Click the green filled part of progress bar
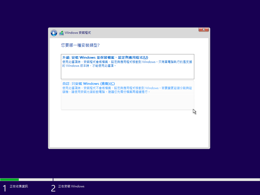Image resolution: width=260 pixels, height=195 pixels. (x=9, y=180)
